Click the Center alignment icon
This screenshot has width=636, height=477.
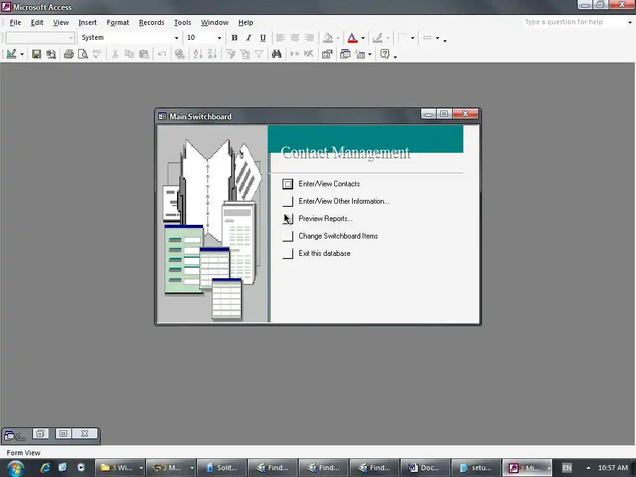[295, 38]
